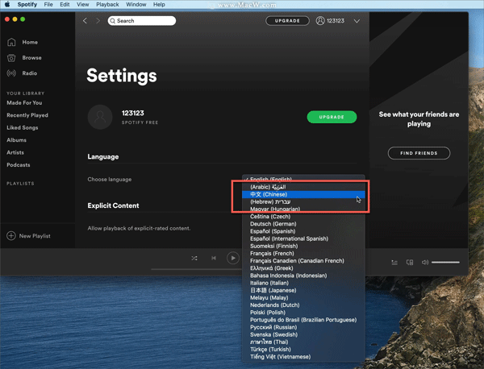
Task: Open the View menu in menu bar
Action: click(81, 5)
